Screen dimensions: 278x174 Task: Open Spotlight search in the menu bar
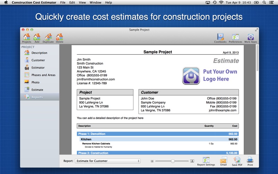tap(264, 2)
